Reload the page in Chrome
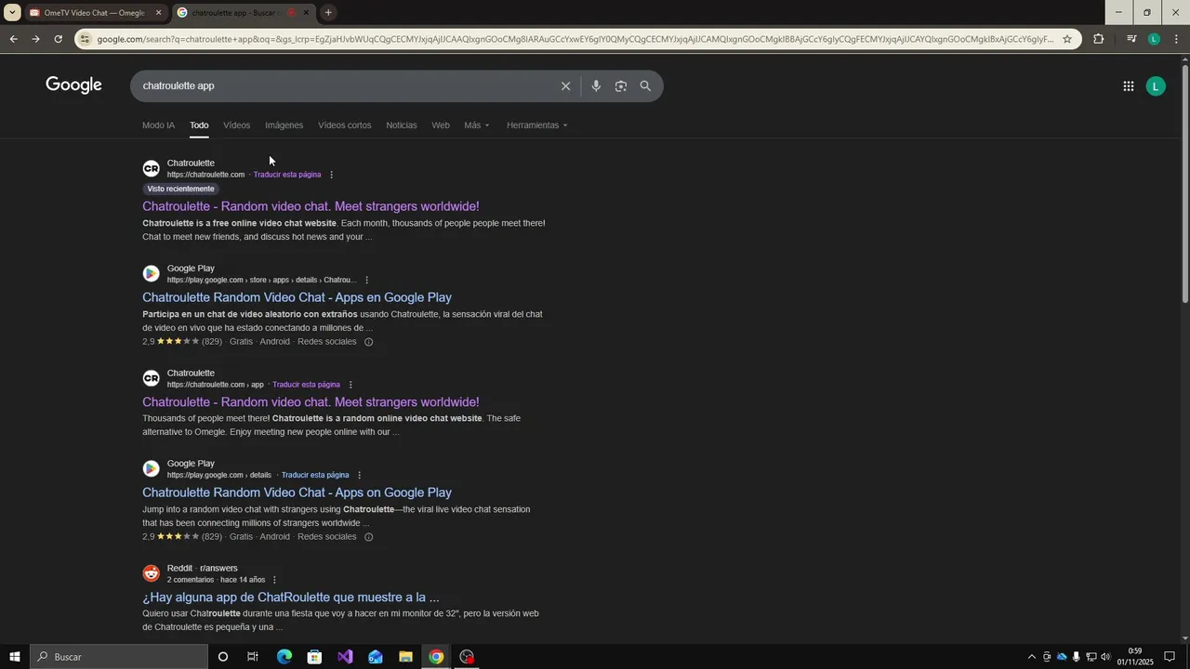Viewport: 1190px width, 669px height. point(58,39)
